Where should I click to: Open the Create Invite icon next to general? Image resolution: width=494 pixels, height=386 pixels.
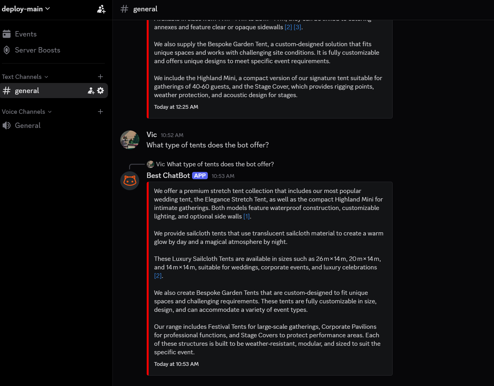point(91,91)
